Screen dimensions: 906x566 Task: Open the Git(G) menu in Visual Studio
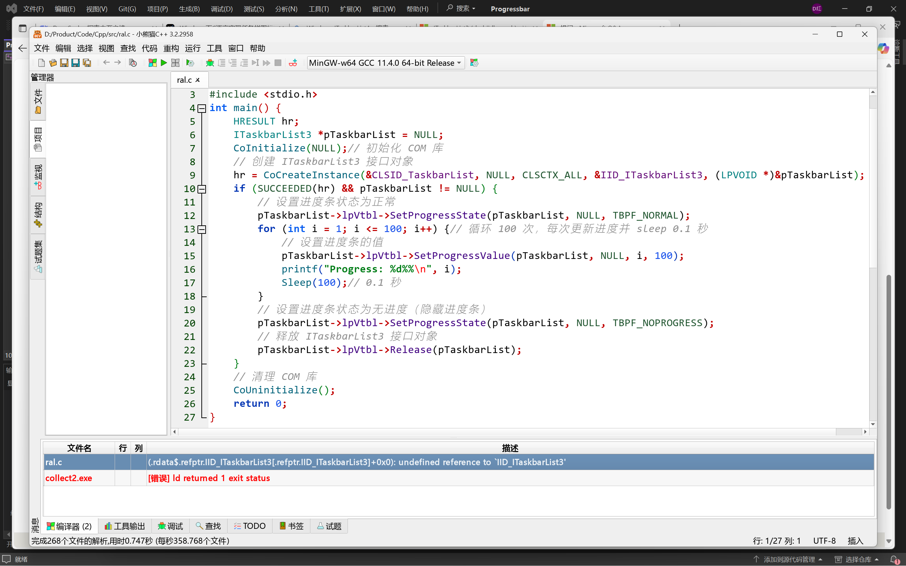(127, 8)
